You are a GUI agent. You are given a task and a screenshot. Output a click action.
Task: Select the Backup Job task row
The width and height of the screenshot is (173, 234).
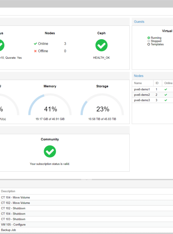coord(86,230)
